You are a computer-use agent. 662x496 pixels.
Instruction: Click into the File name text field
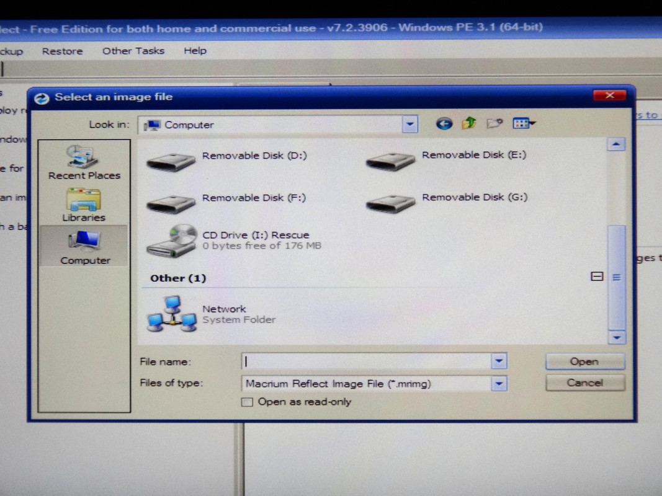tap(366, 361)
